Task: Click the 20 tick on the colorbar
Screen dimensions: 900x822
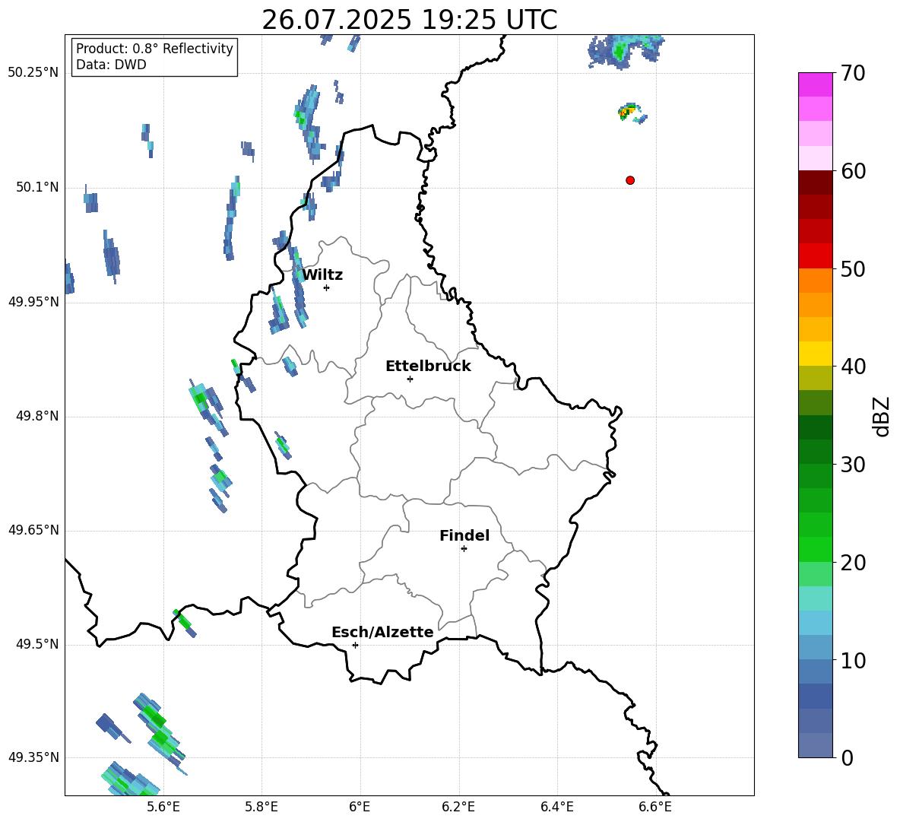Action: point(853,563)
